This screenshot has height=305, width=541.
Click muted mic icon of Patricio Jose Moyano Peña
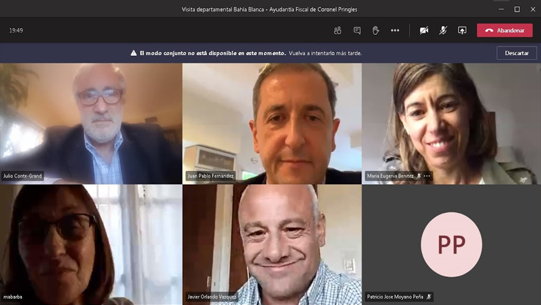(428, 297)
